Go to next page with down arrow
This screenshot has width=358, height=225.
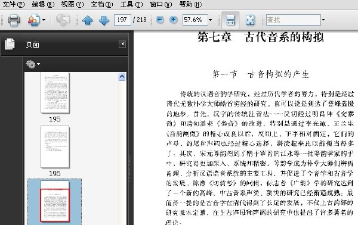(104, 20)
